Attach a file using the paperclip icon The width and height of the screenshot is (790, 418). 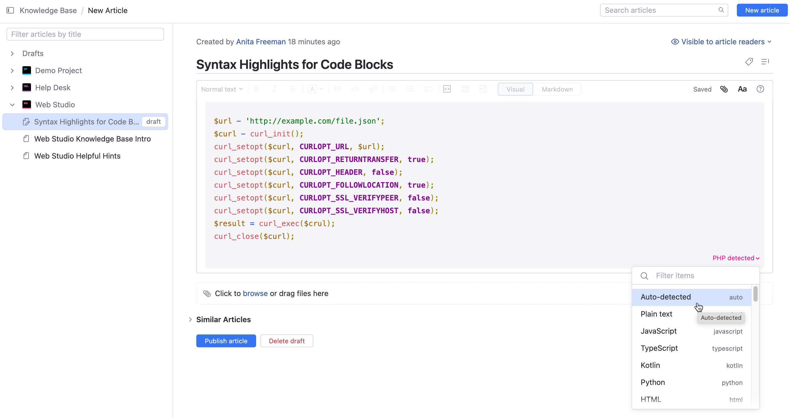pos(724,89)
